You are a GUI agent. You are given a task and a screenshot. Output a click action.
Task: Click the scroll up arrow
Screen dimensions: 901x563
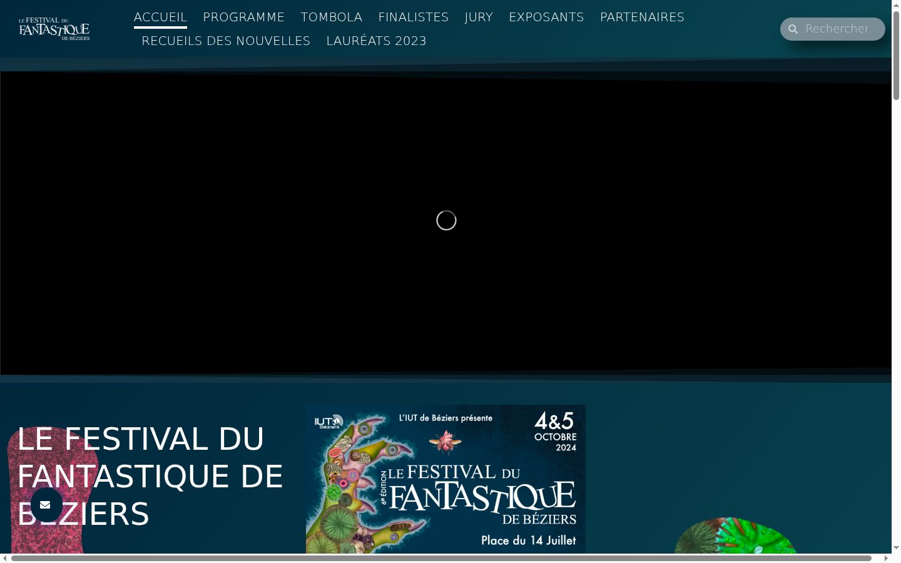896,4
